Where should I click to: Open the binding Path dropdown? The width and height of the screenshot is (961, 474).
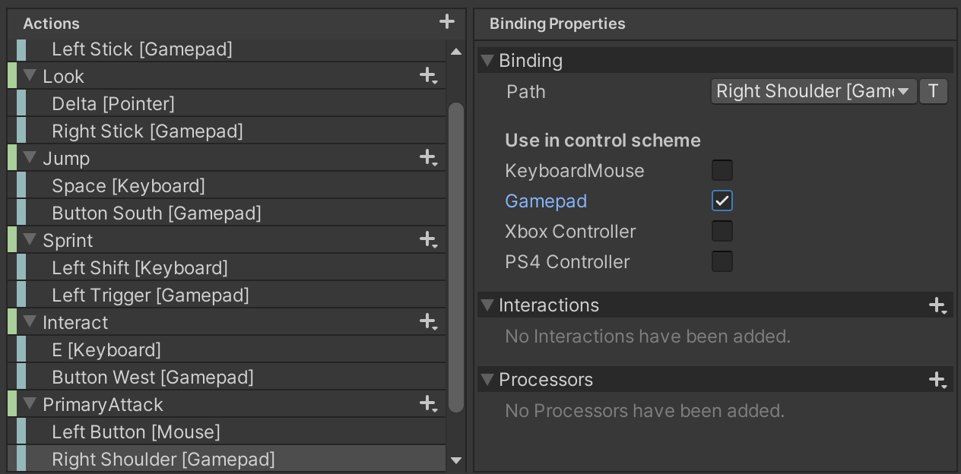tap(814, 91)
